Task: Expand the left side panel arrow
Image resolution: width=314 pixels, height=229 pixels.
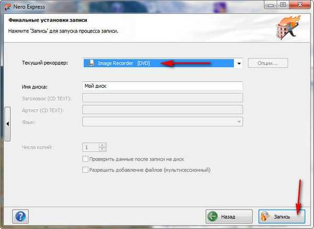Action: click(8, 124)
